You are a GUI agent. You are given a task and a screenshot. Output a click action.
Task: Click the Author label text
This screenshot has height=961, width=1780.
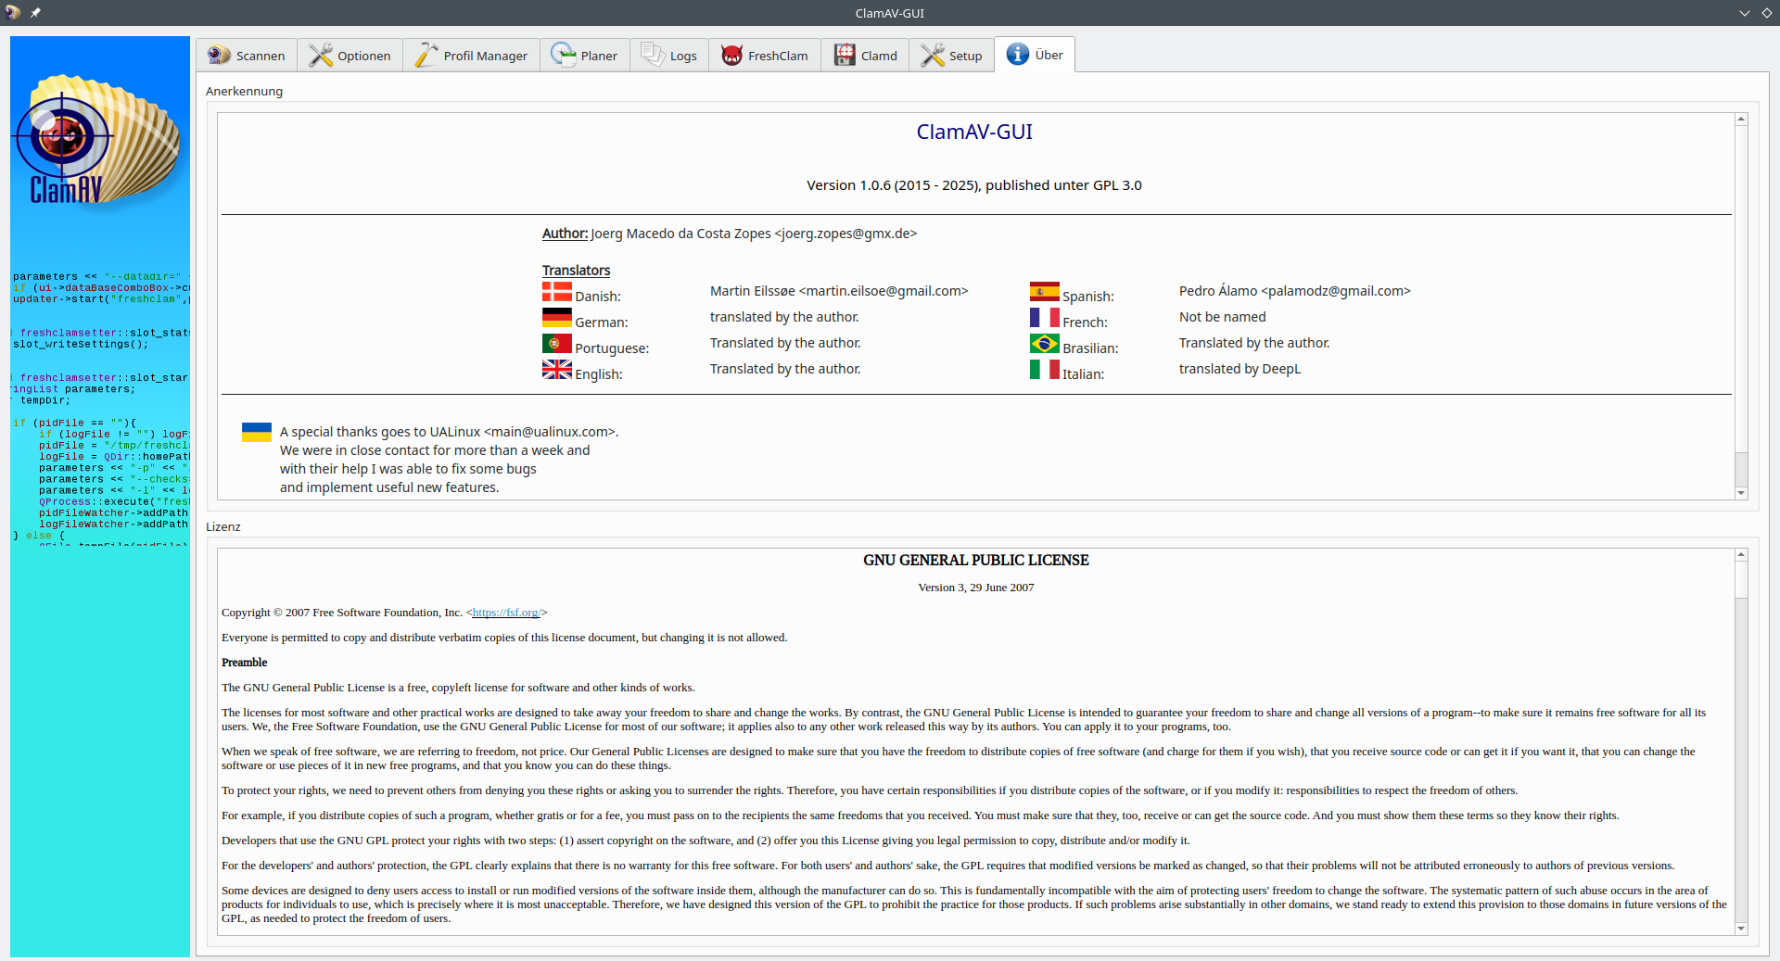coord(565,234)
